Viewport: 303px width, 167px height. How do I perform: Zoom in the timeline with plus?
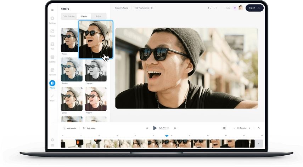pyautogui.click(x=249, y=128)
